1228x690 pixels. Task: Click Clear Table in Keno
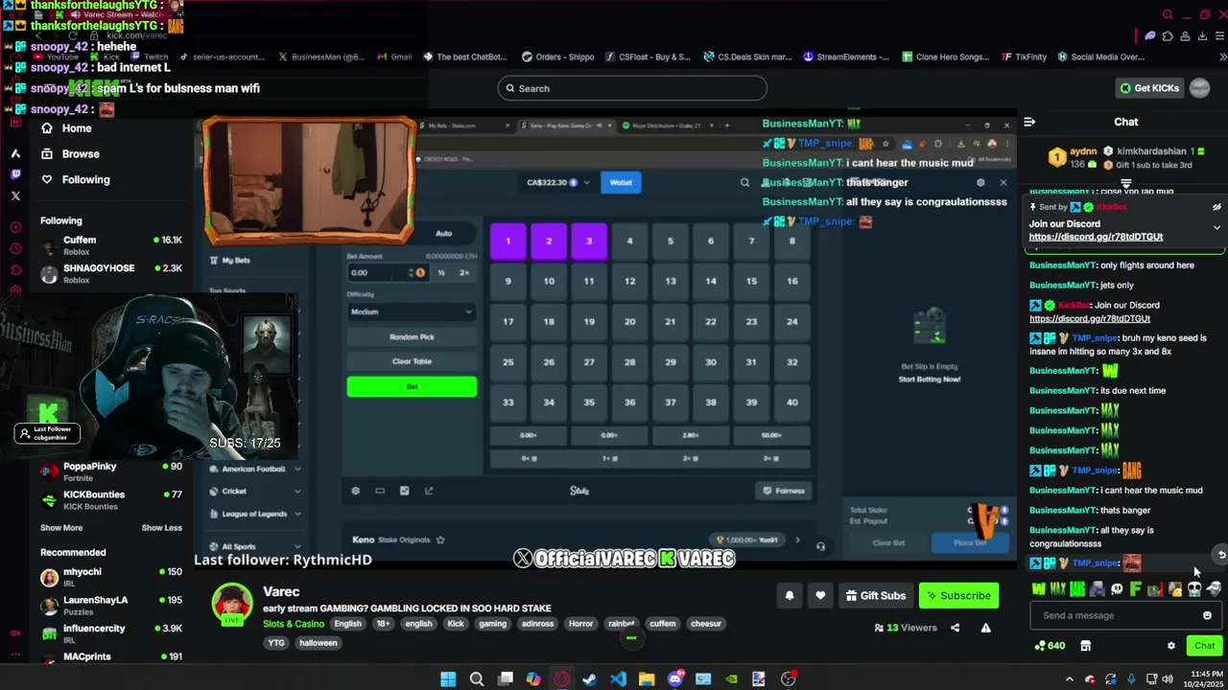412,361
